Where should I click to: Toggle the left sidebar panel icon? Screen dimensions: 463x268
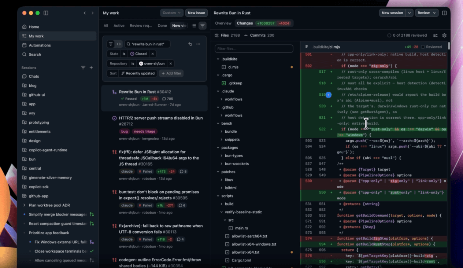pyautogui.click(x=46, y=13)
